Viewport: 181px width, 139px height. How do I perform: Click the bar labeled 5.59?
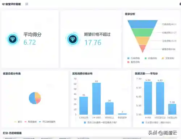172,109
